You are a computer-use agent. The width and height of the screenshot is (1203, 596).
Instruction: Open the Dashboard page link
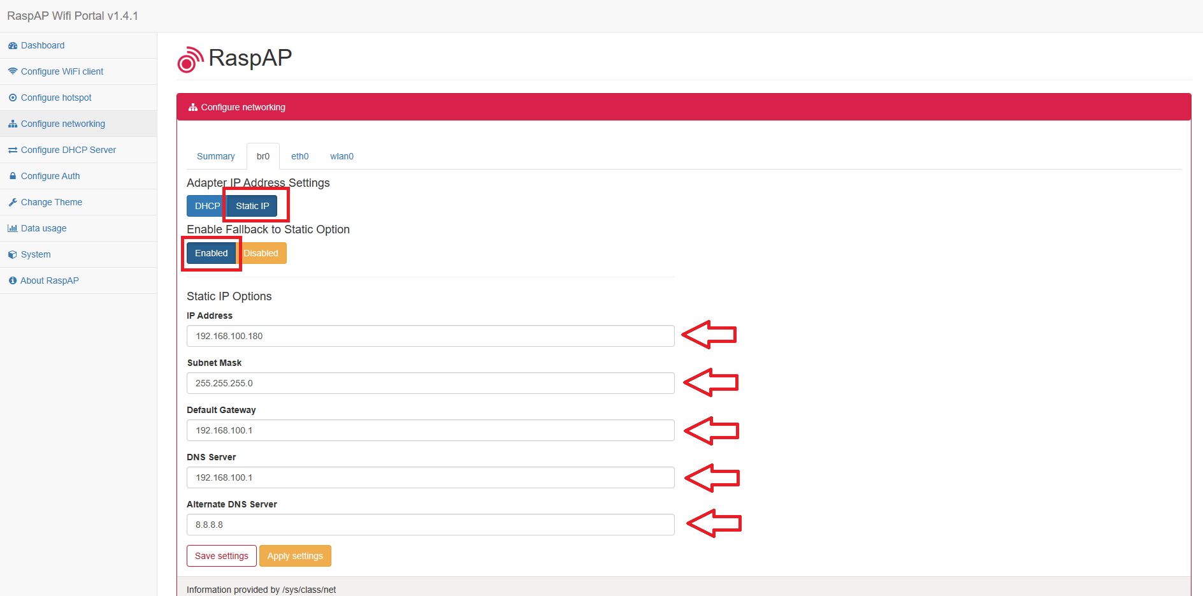[x=43, y=45]
